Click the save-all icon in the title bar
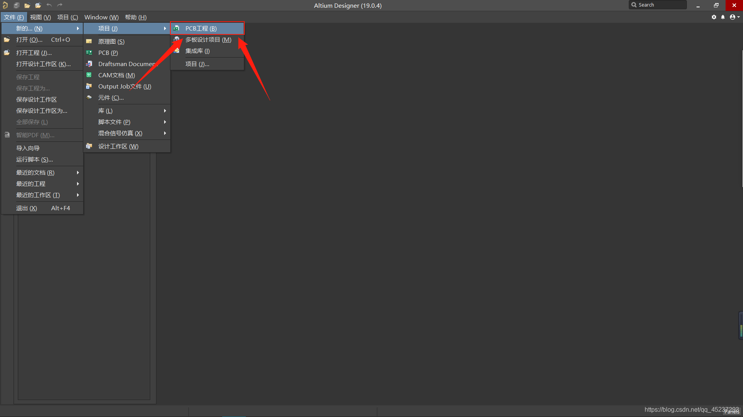 (16, 5)
